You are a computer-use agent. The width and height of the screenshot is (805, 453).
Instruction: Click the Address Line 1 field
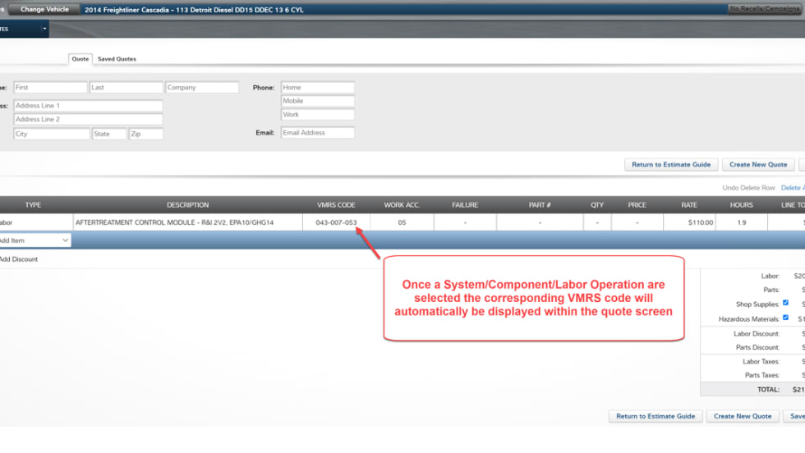click(x=88, y=106)
